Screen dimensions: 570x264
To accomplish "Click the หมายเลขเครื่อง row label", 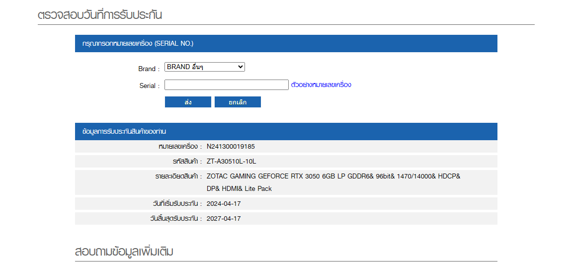I will [180, 147].
